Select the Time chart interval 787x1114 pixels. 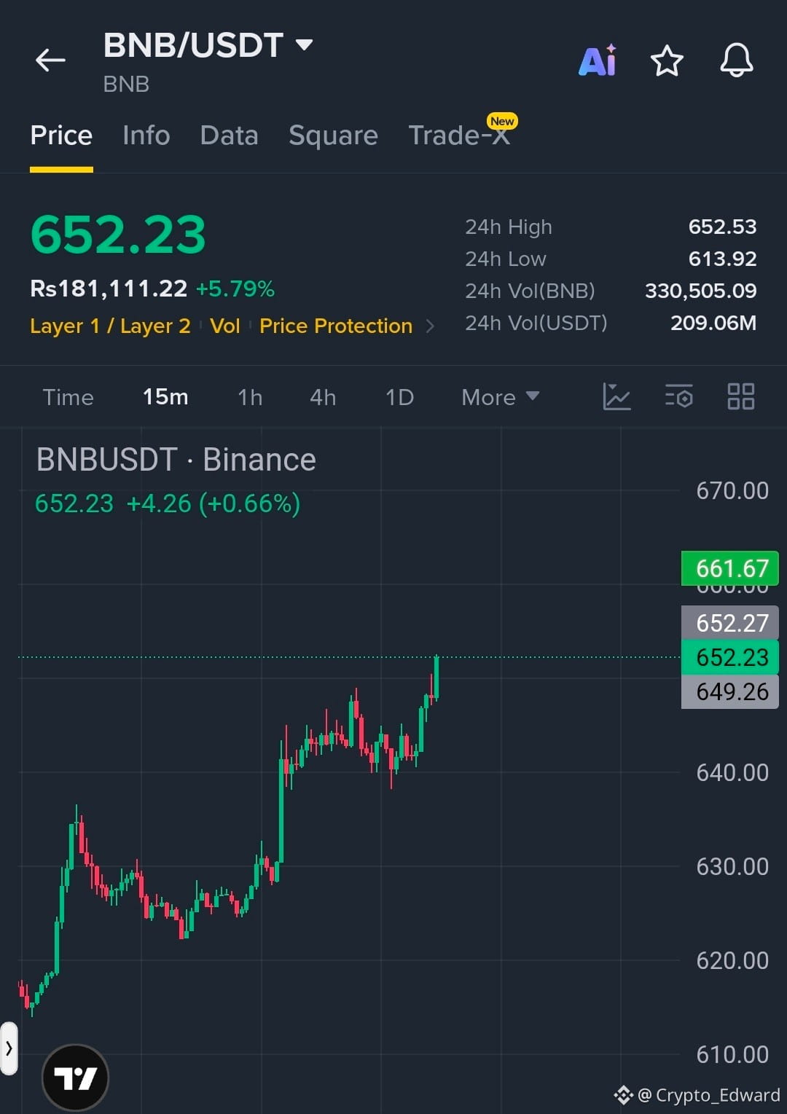[68, 397]
